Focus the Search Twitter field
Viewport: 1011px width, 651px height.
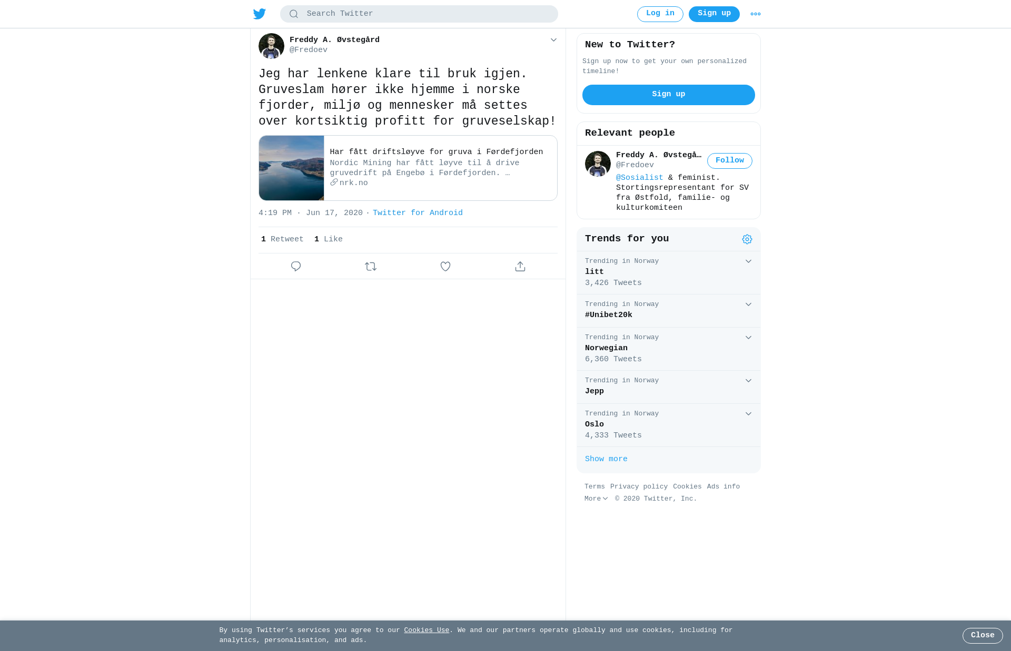419,14
